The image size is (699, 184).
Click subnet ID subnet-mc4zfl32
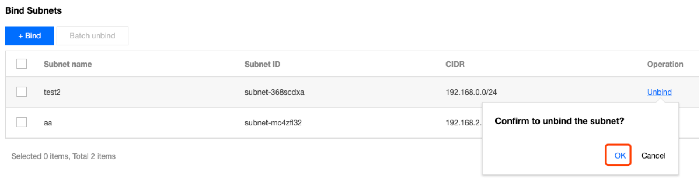point(273,123)
